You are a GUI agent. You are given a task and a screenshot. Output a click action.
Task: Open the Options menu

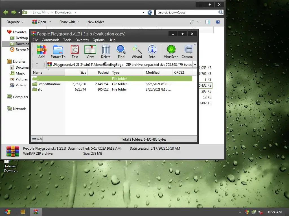(98, 40)
